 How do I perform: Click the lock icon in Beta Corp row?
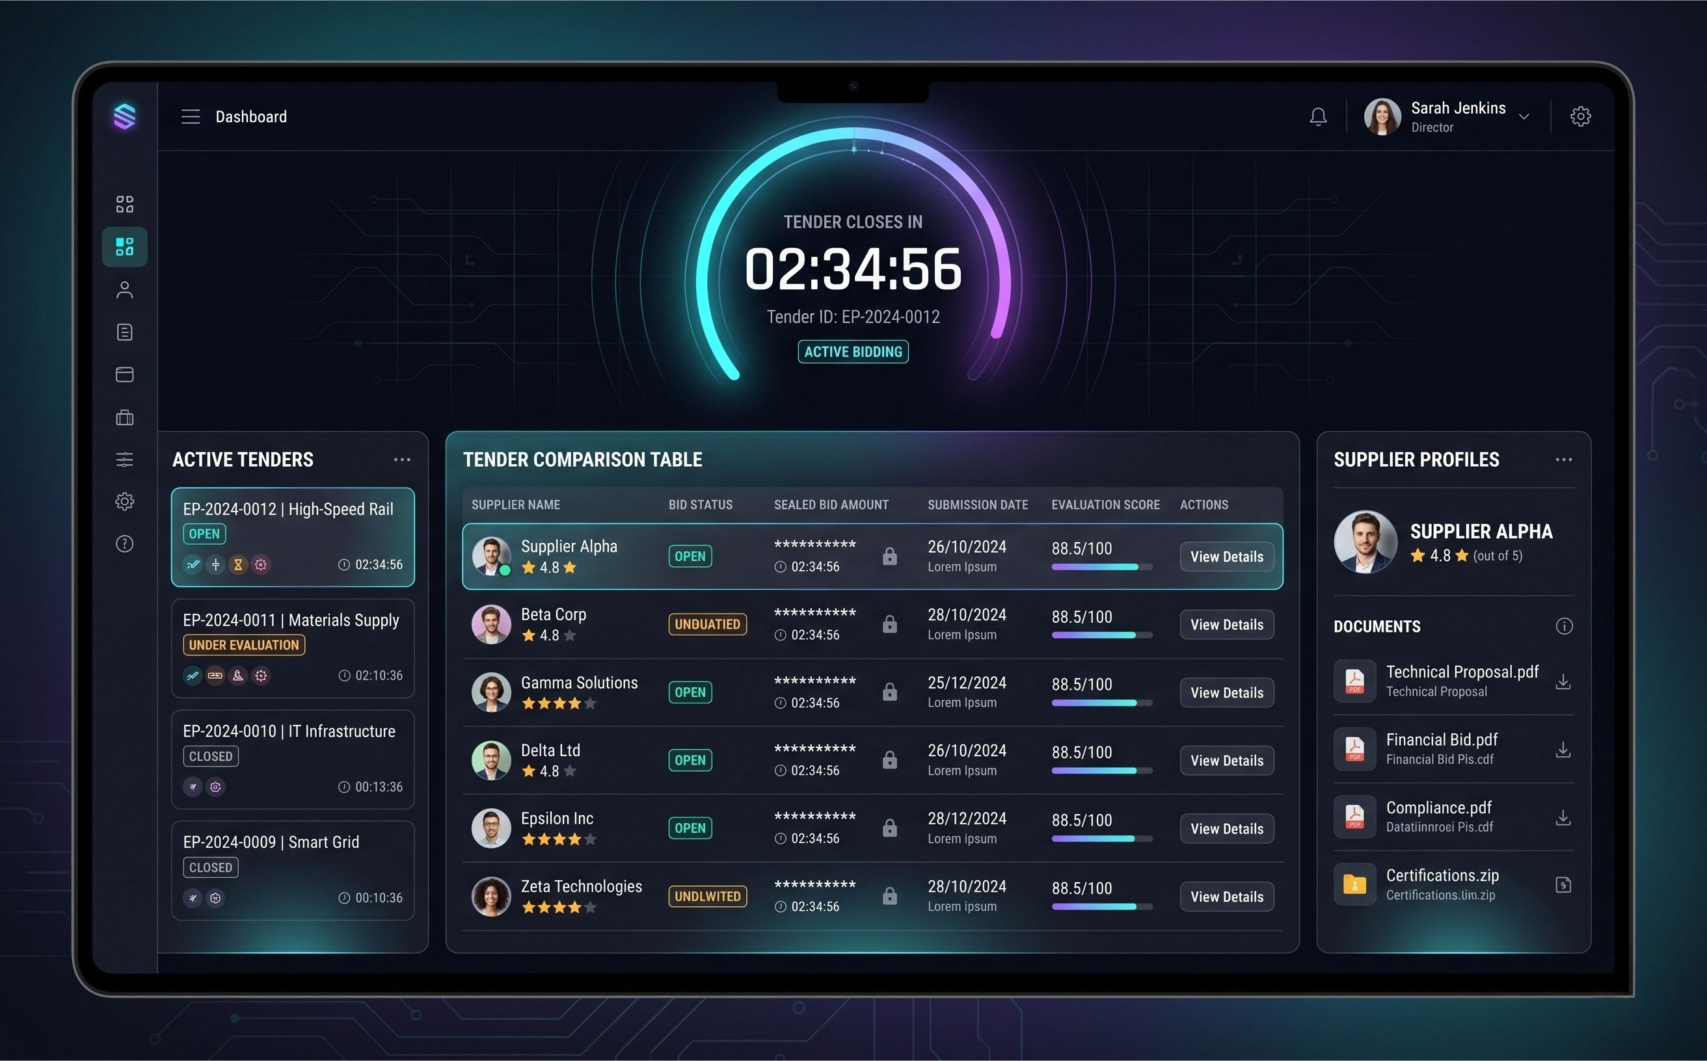(x=889, y=624)
